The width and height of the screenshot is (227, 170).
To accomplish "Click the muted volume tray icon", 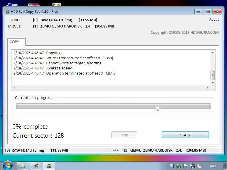I will click(x=199, y=166).
